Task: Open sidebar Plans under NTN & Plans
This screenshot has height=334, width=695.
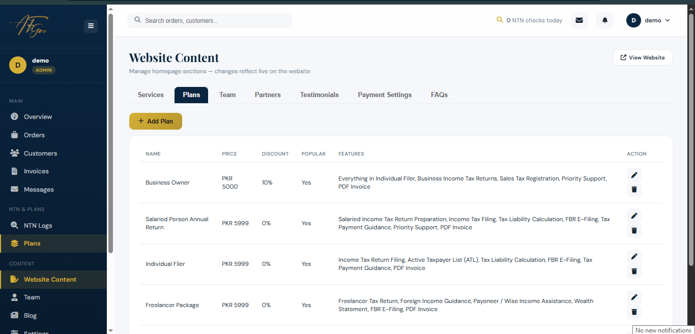Action: (x=53, y=244)
